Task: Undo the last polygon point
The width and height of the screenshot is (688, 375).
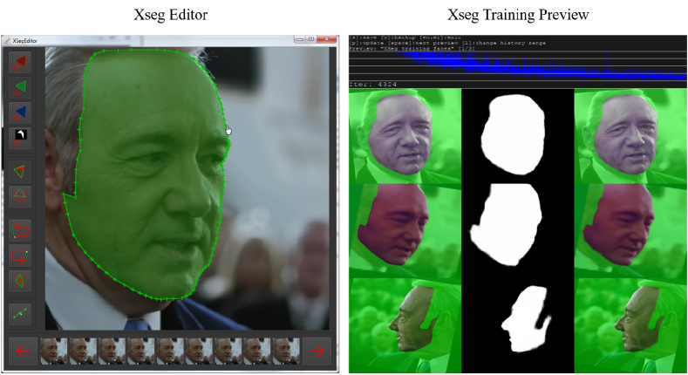Action: coord(20,231)
